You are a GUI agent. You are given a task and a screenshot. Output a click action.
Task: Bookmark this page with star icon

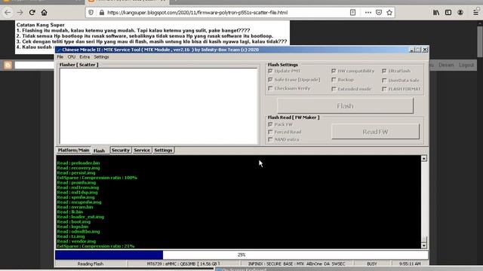[x=389, y=13]
